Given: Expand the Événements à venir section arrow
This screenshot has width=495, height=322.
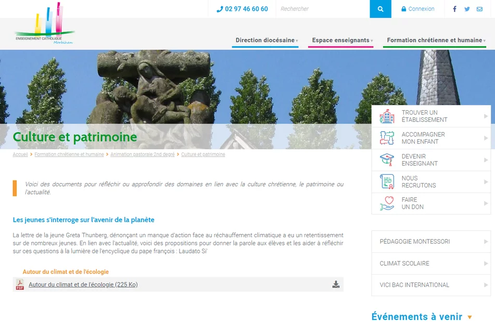Looking at the screenshot, I should click(469, 317).
